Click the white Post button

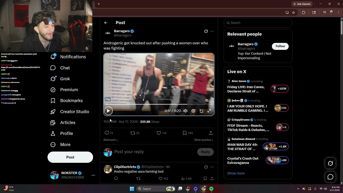70,157
